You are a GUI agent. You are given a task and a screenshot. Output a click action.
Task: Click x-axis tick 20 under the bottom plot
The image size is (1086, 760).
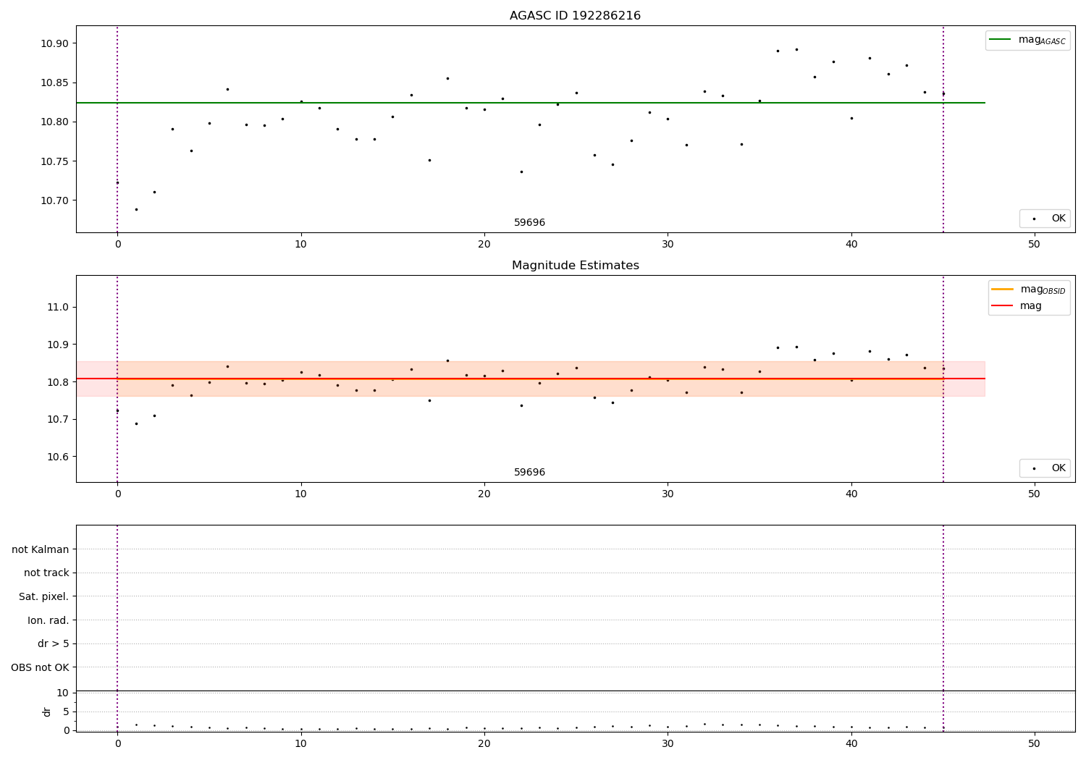click(484, 744)
